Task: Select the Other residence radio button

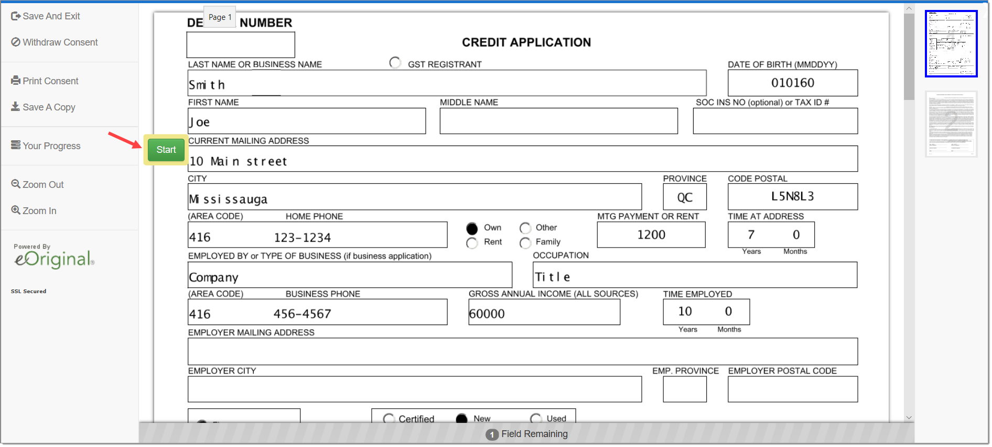Action: (525, 228)
